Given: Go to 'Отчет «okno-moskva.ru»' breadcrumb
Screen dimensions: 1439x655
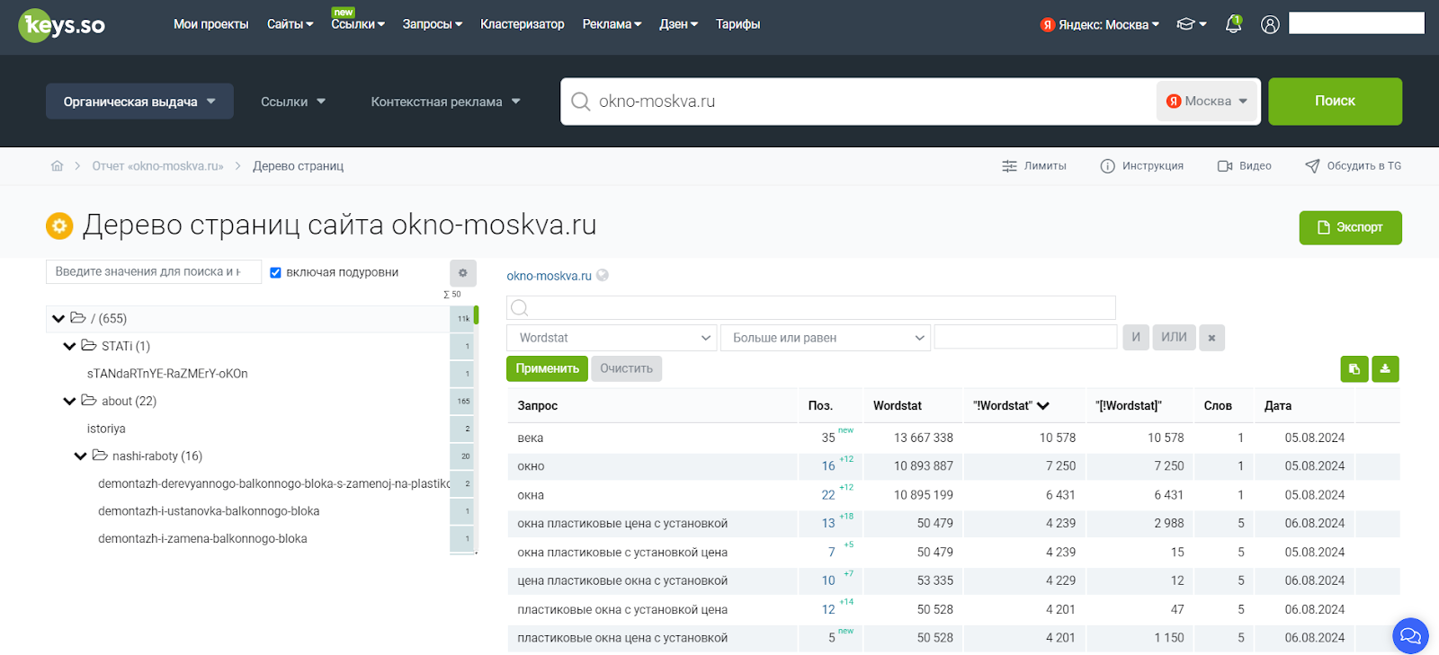Looking at the screenshot, I should 157,166.
